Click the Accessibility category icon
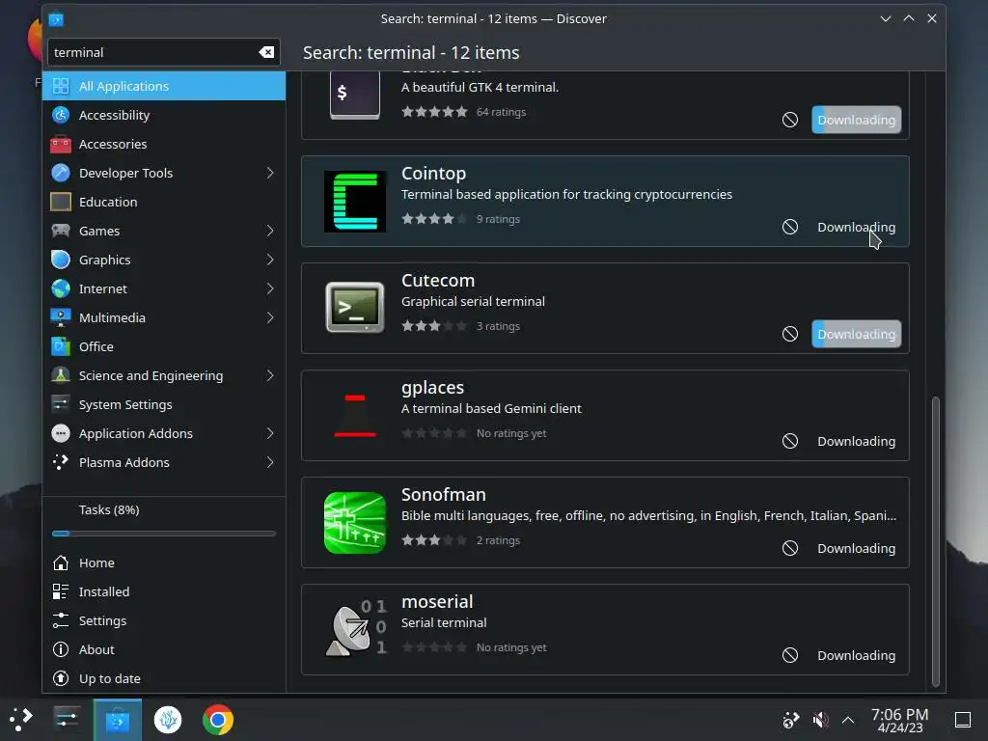The height and width of the screenshot is (741, 988). click(x=61, y=115)
